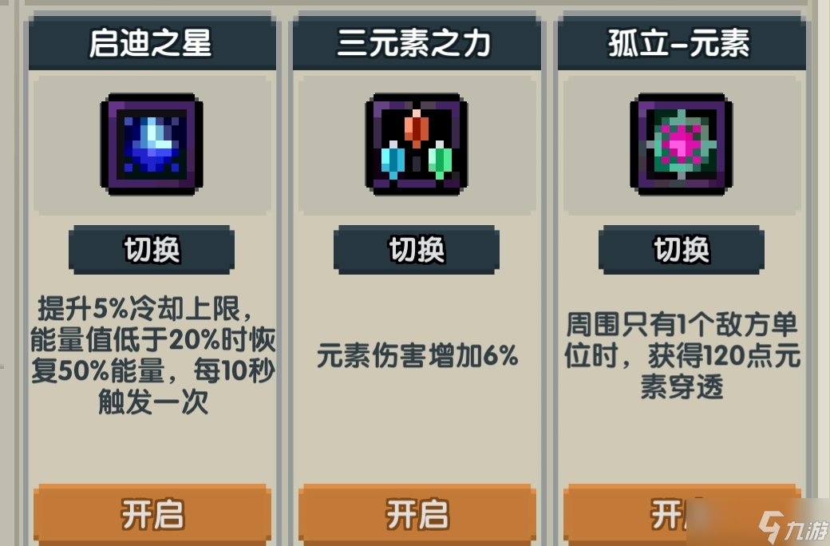Toggle 切换 under 启迪之星
830x546 pixels.
[x=152, y=250]
